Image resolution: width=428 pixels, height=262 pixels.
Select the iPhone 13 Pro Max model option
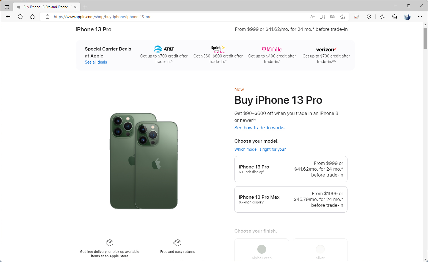tap(291, 199)
